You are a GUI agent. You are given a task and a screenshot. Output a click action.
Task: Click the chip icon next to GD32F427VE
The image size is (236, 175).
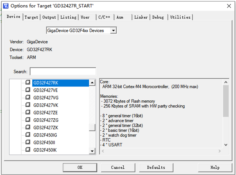[28, 90]
